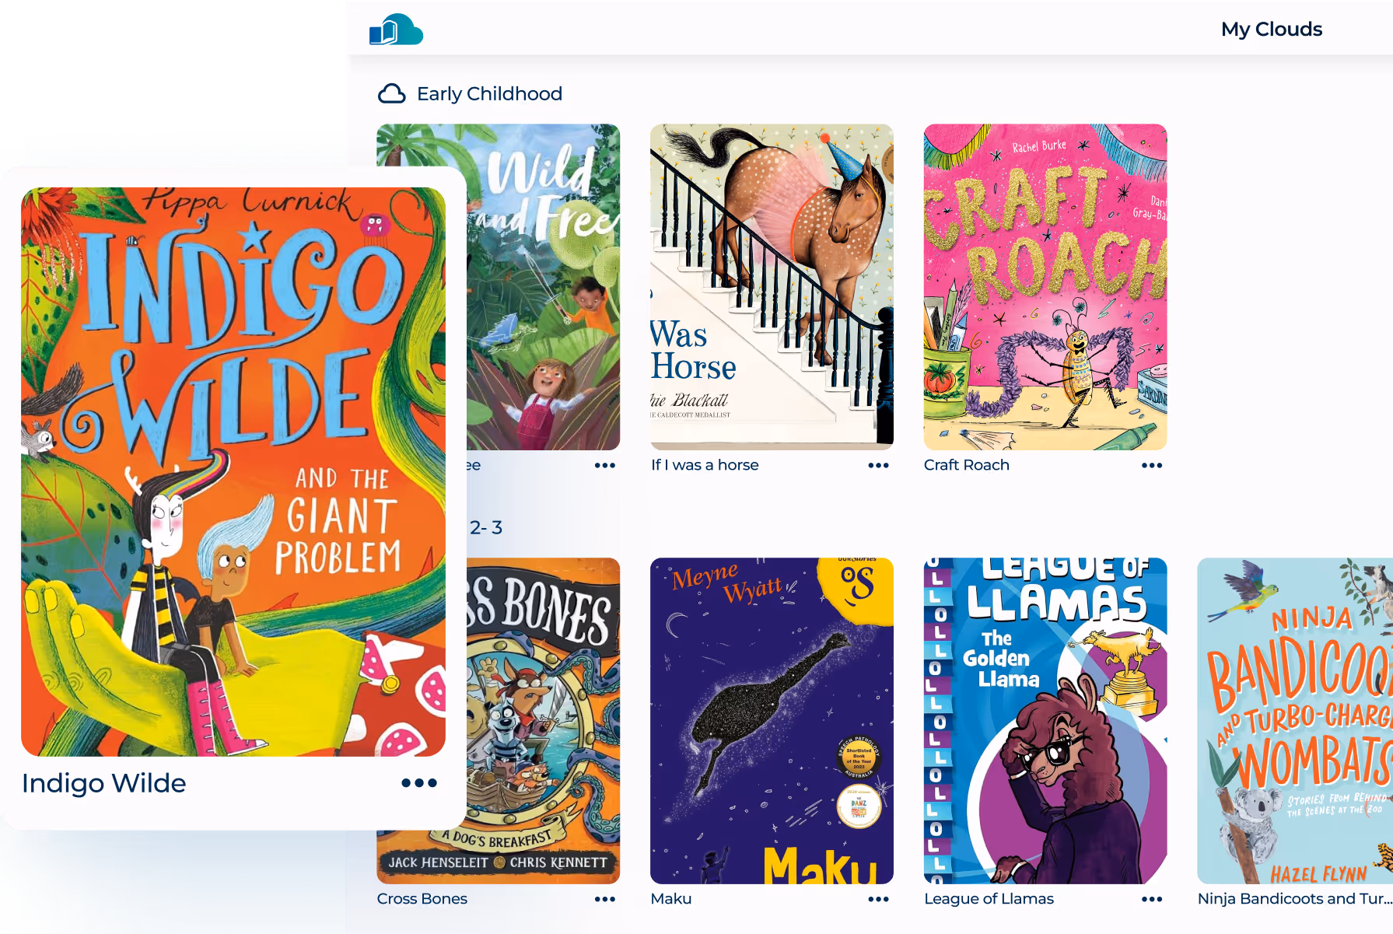The height and width of the screenshot is (934, 1393).
Task: Click the Craft Roach title link
Action: pos(967,465)
